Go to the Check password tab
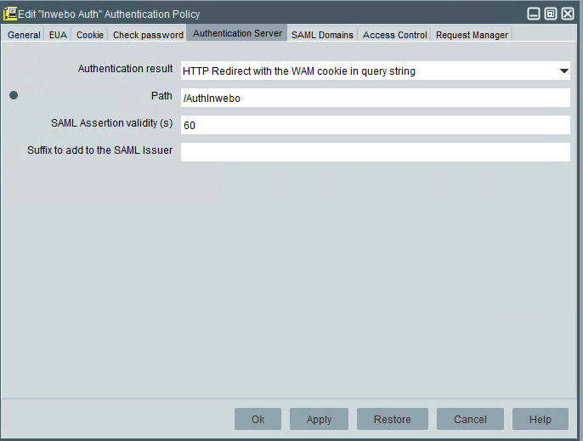Image resolution: width=583 pixels, height=441 pixels. [148, 35]
